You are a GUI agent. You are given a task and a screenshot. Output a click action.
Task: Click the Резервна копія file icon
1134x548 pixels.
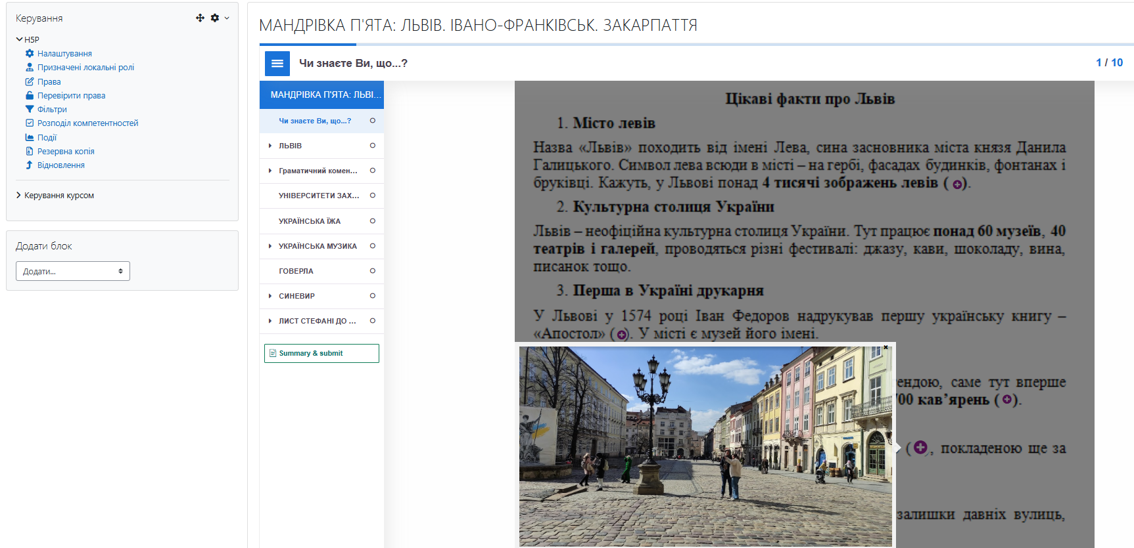point(30,151)
